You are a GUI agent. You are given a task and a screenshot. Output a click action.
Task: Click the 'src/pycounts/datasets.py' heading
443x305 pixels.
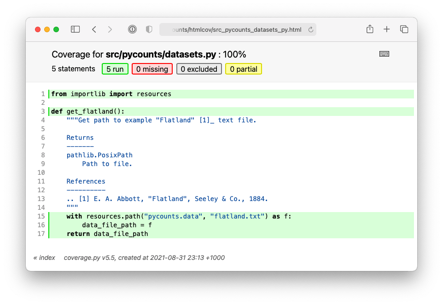pyautogui.click(x=161, y=54)
